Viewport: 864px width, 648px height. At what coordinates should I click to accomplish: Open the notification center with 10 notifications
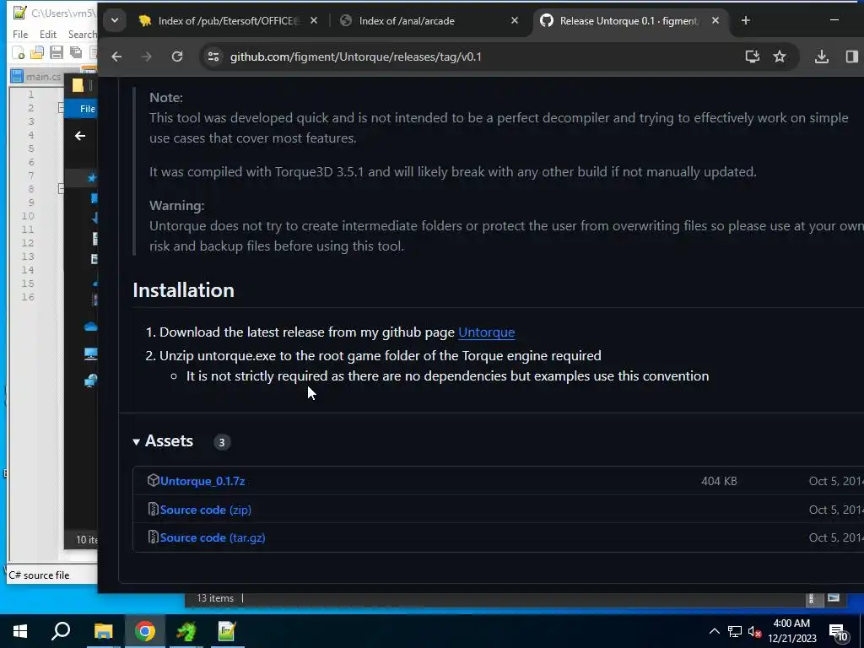point(839,633)
